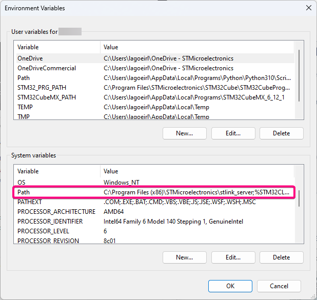Click Edit under System variables
The width and height of the screenshot is (317, 300).
click(x=233, y=257)
